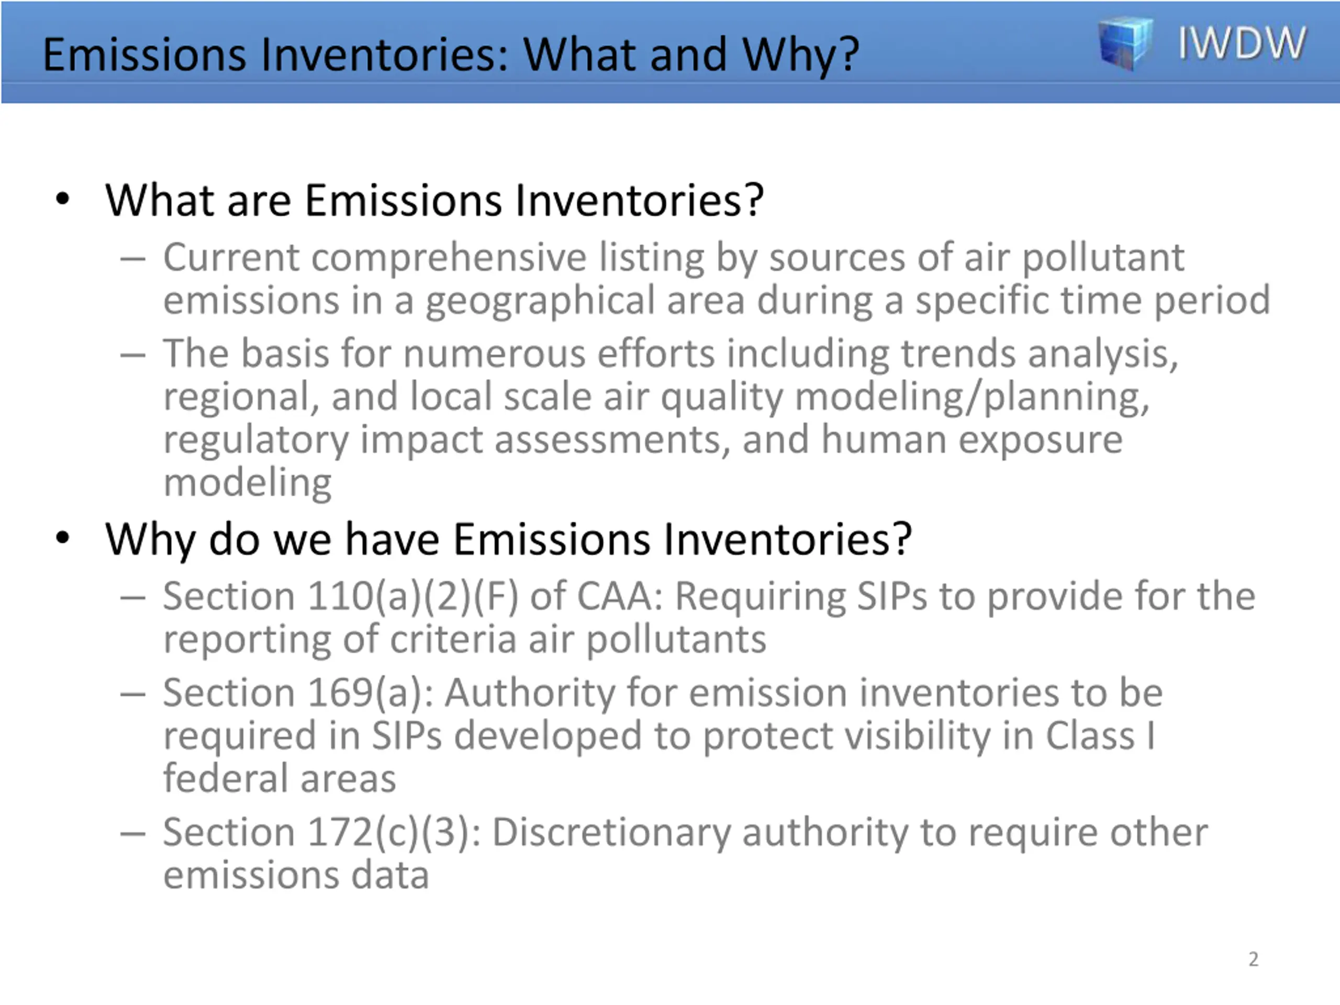Select the slide title Emissions Inventories: What and Why?

451,54
